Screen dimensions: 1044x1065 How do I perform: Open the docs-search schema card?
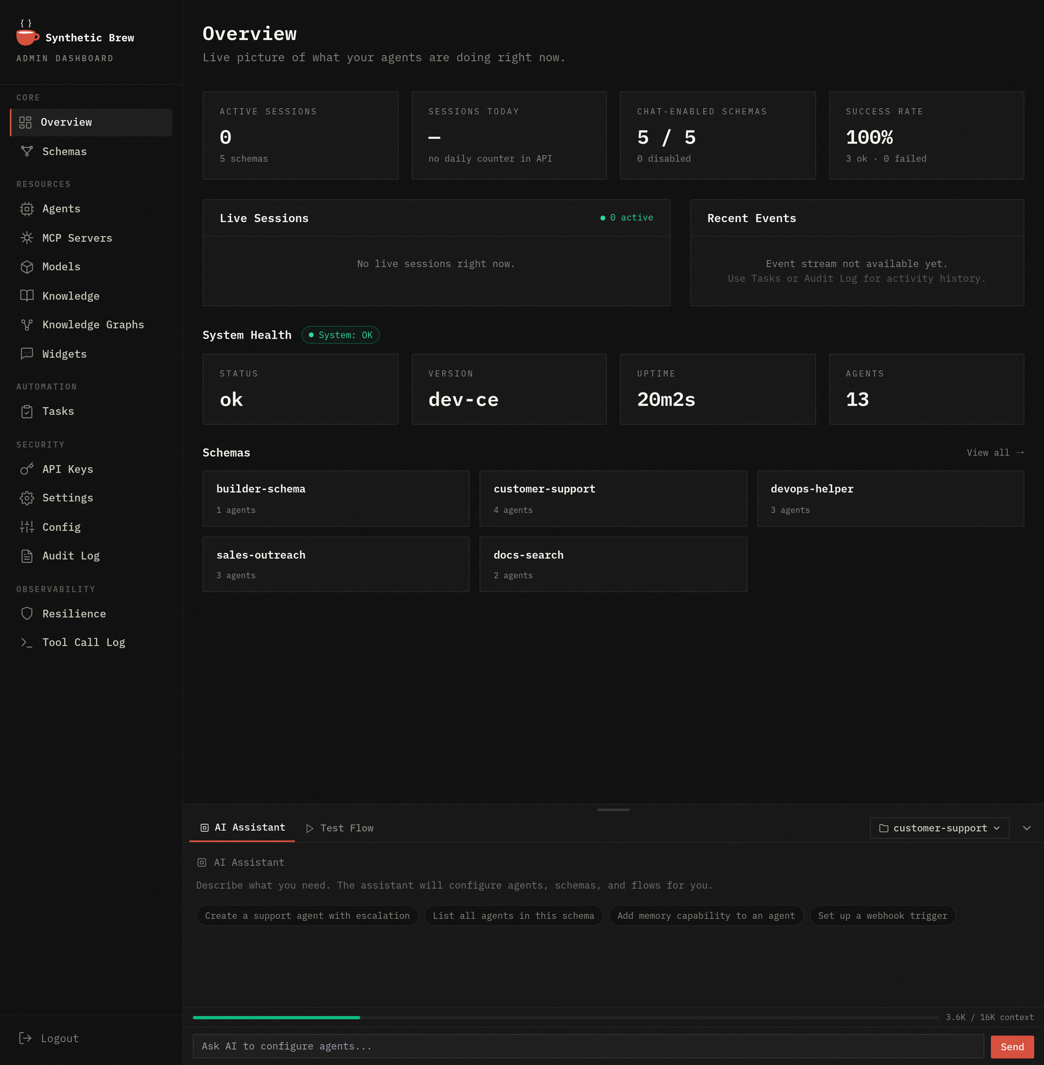(613, 564)
